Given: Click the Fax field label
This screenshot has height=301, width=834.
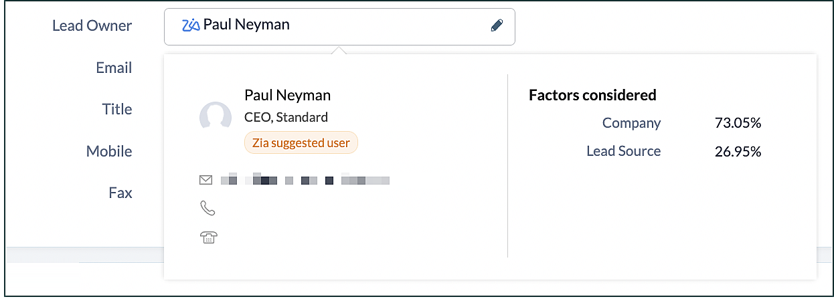Looking at the screenshot, I should (120, 193).
